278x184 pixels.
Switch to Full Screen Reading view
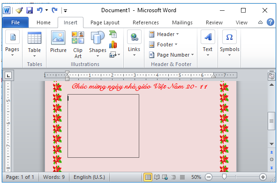click(x=157, y=177)
